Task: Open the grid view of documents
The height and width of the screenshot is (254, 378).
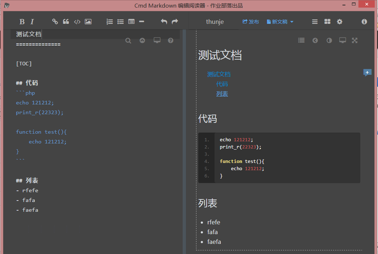Action: point(327,22)
